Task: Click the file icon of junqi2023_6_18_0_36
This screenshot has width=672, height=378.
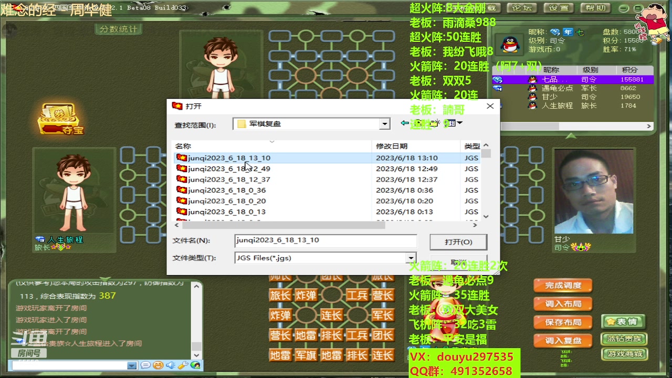Action: pos(182,190)
